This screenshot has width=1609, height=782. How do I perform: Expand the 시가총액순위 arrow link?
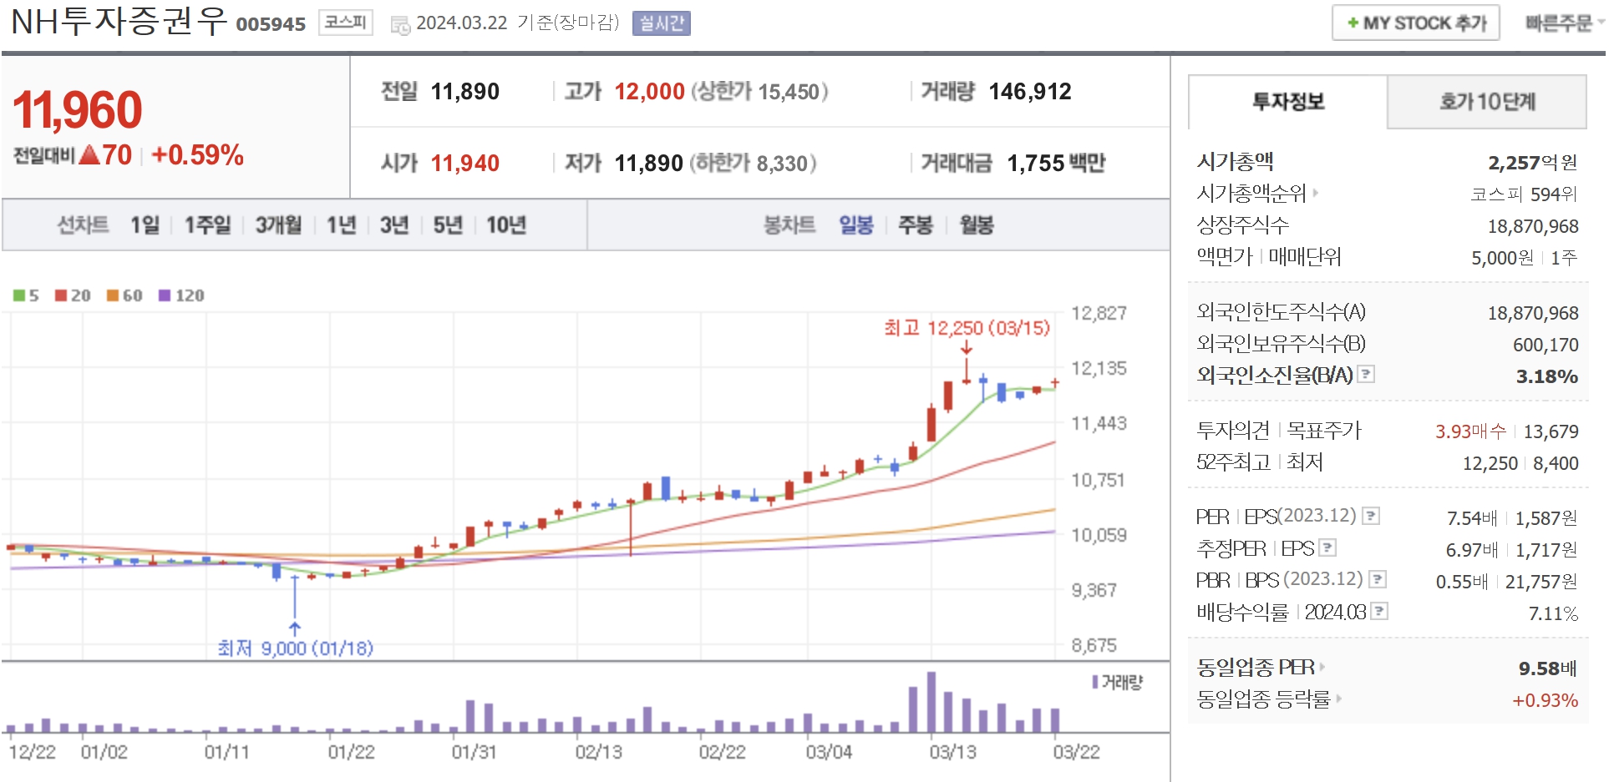pos(1316,193)
